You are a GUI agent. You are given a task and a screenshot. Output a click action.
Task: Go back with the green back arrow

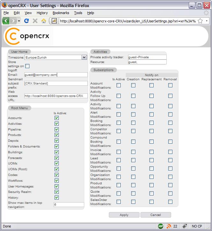click(x=6, y=21)
